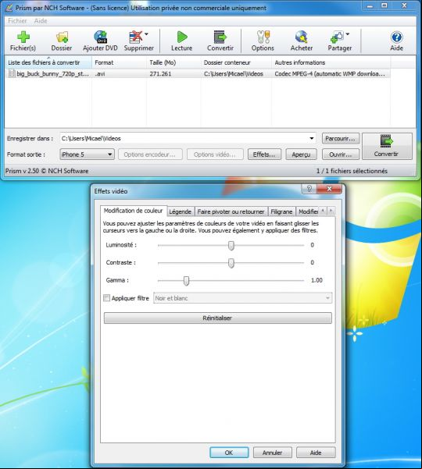Open the Aide menu in menu bar
The image size is (422, 469).
[41, 20]
